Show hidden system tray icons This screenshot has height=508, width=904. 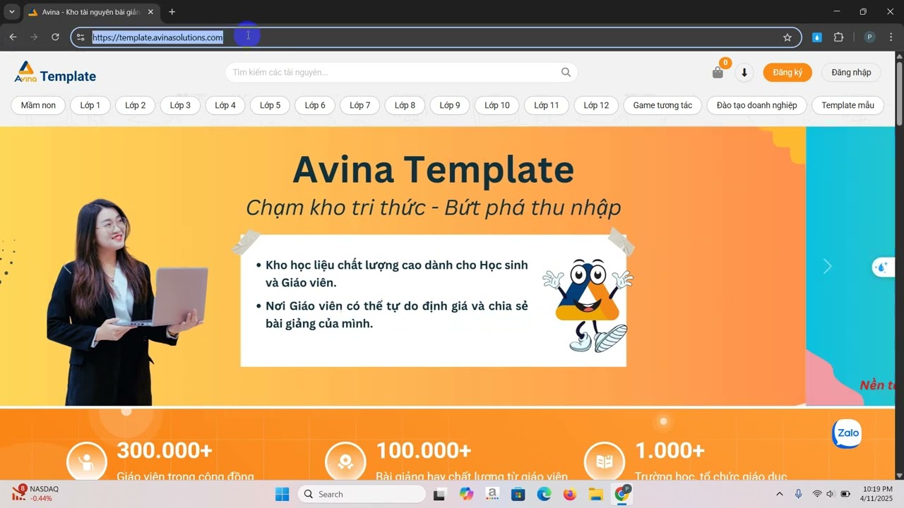[x=780, y=494]
